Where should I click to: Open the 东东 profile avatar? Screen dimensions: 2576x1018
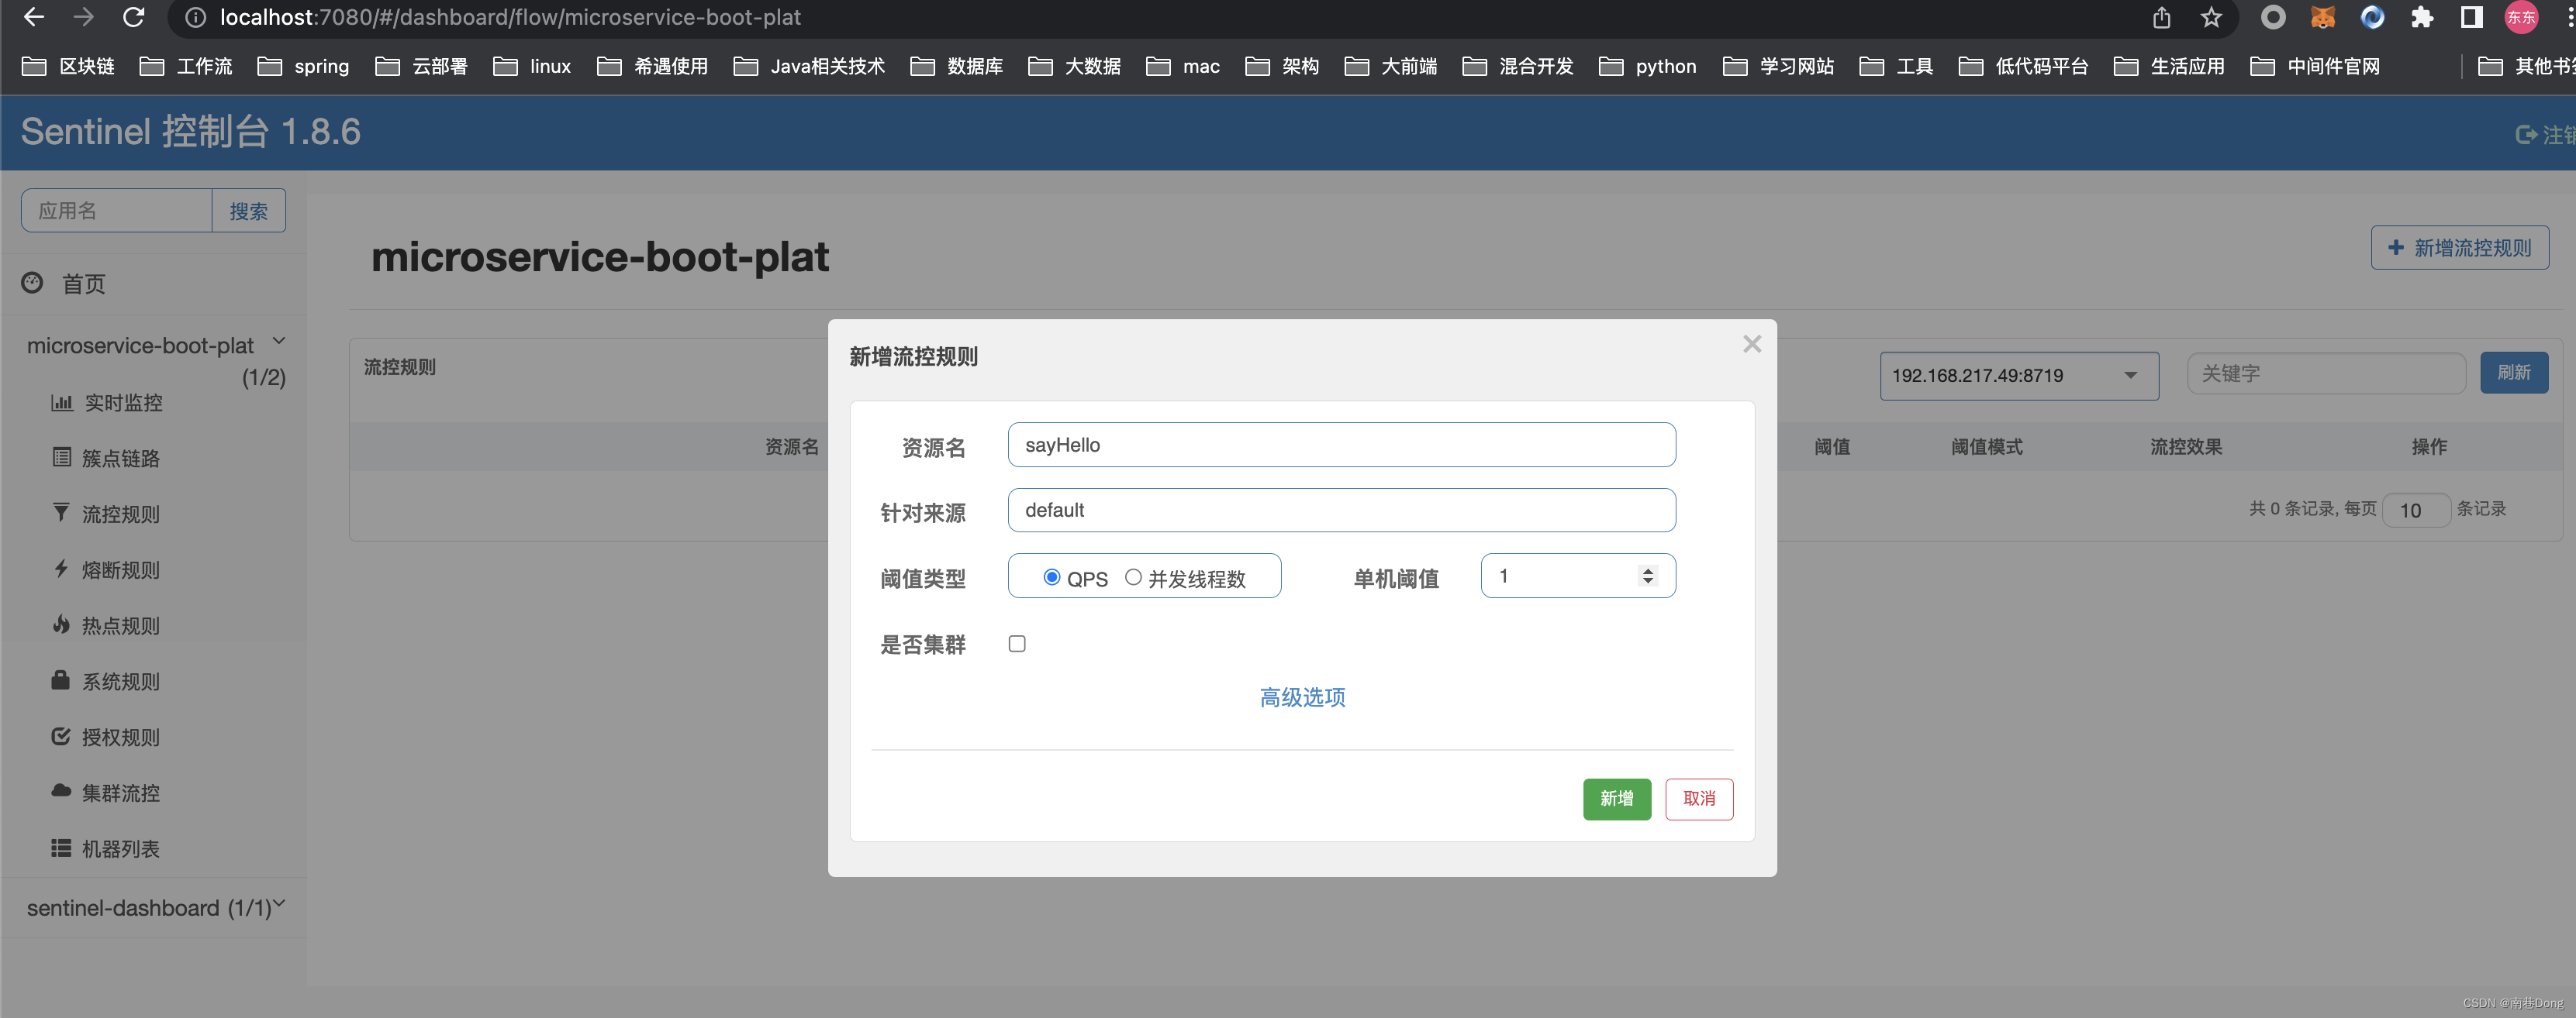pos(2521,17)
